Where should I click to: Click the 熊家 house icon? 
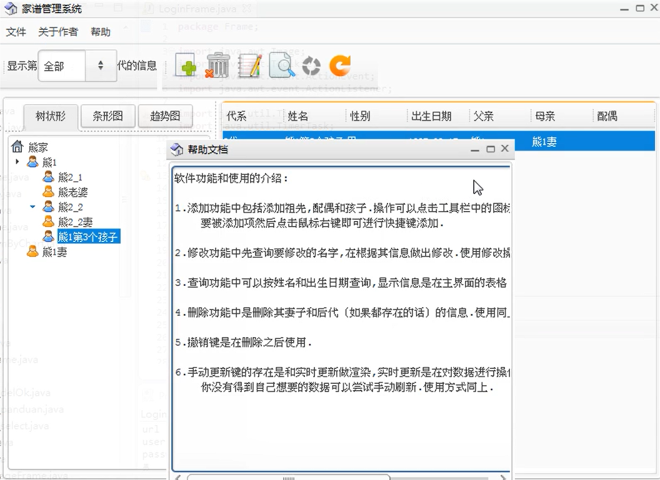[x=17, y=146]
